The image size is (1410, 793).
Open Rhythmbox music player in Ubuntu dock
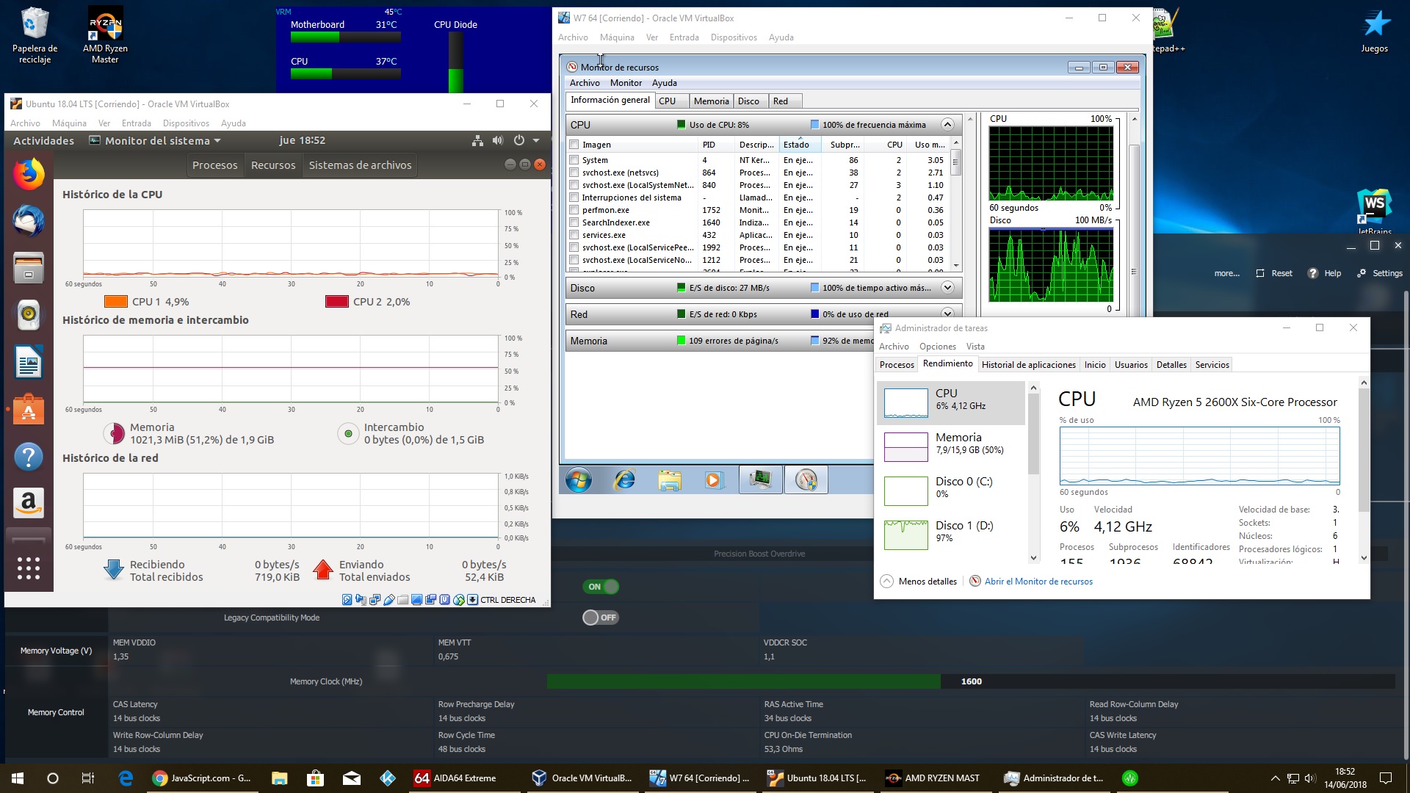click(x=29, y=314)
